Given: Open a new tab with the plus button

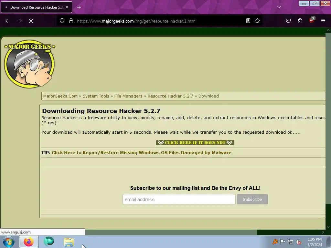Looking at the screenshot, I should [x=79, y=7].
